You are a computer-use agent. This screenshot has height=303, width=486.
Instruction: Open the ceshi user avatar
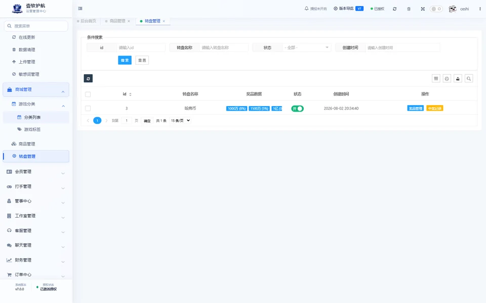pyautogui.click(x=453, y=9)
